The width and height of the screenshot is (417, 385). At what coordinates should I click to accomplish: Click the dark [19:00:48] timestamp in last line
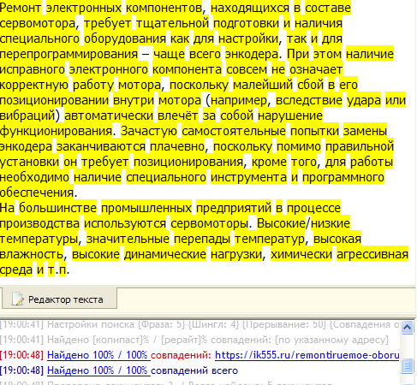pos(21,370)
